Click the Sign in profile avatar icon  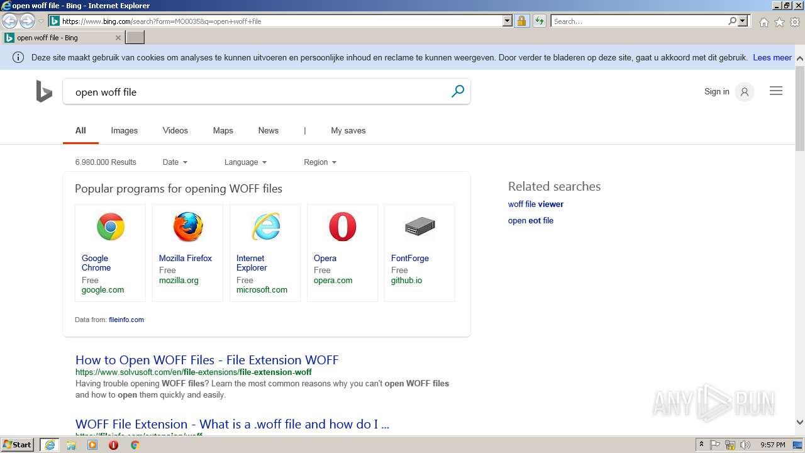[744, 92]
